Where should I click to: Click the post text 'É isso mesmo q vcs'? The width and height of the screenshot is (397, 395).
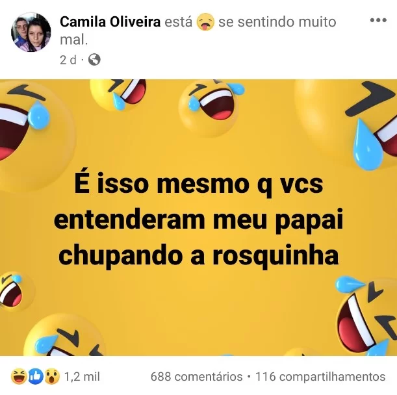pos(199,184)
